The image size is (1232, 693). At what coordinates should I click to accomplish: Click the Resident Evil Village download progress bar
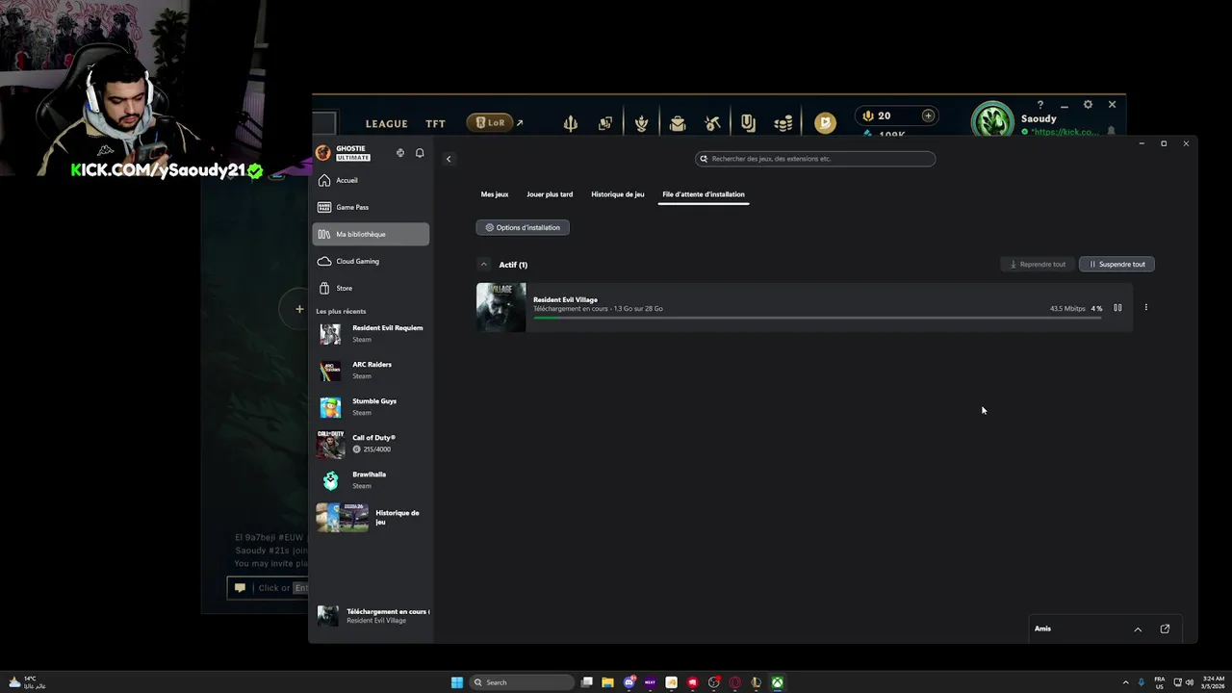(818, 318)
